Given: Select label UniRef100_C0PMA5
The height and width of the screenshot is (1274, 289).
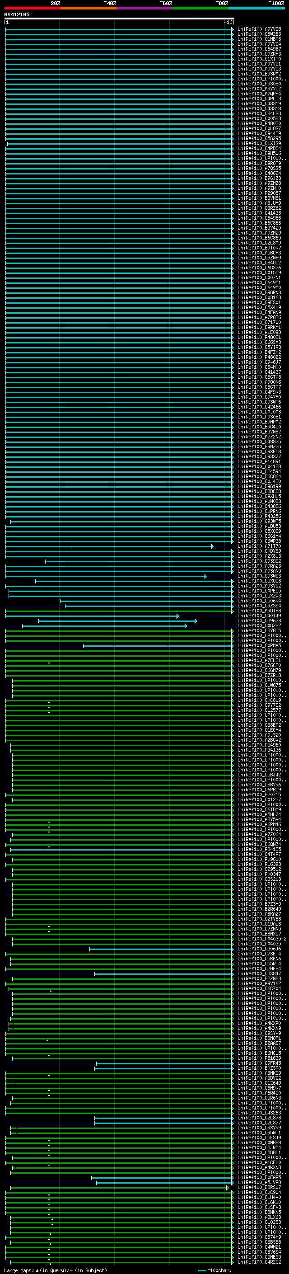Looking at the screenshot, I should (259, 645).
